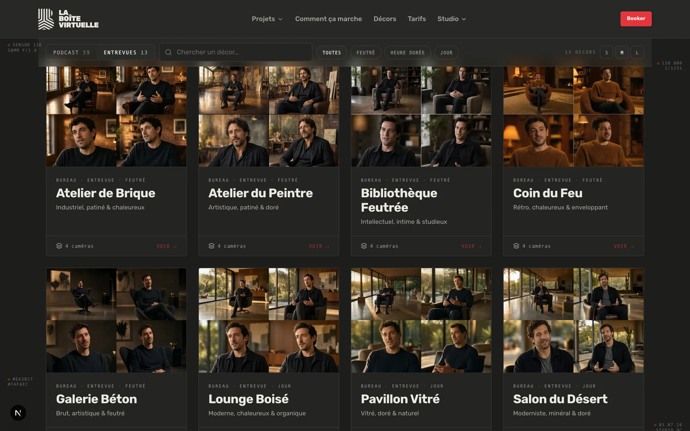Open Atelier de Brique thumbnail collage
The width and height of the screenshot is (690, 431).
click(x=117, y=116)
